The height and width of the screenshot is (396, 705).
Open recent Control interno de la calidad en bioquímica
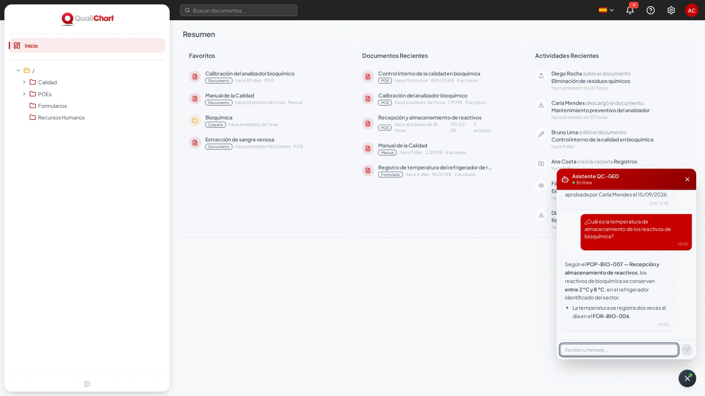coord(429,73)
